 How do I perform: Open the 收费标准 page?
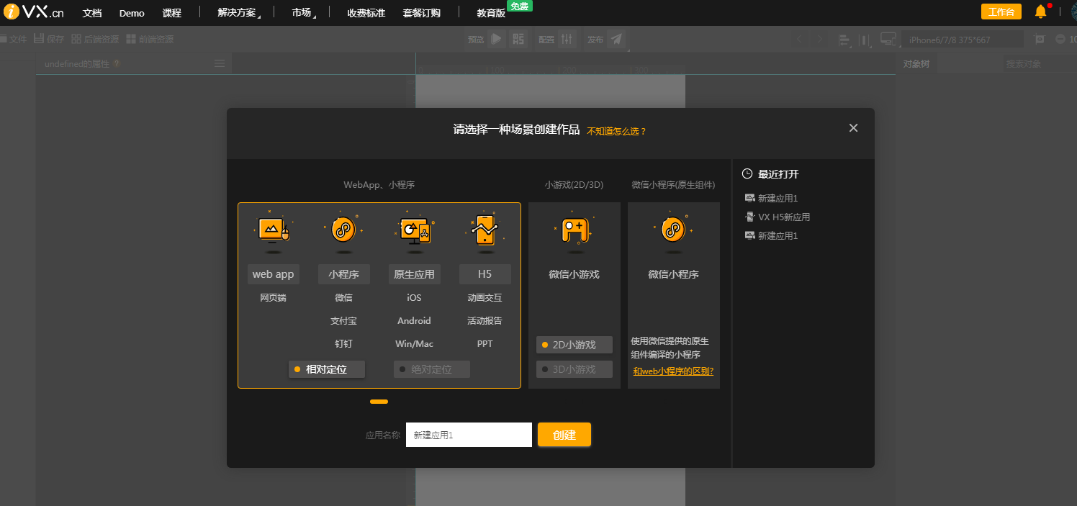pos(366,13)
